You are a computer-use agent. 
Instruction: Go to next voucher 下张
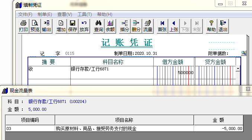point(185,26)
